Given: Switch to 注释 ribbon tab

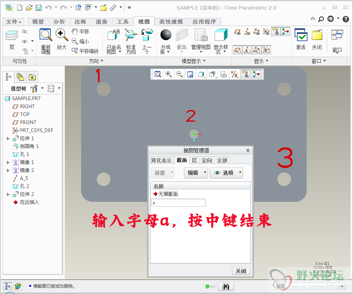Looking at the screenshot, I should pyautogui.click(x=80, y=22).
